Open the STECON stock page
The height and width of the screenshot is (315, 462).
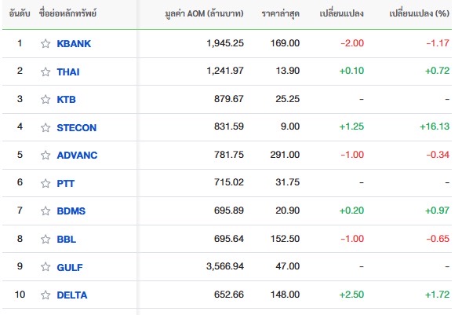tap(77, 127)
